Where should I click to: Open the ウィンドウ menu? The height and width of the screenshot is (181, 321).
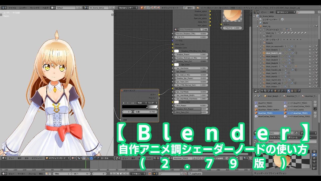[x=35, y=8]
